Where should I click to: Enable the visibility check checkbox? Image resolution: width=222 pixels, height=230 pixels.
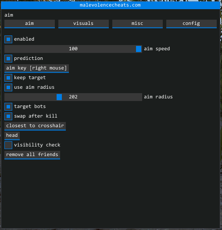click(x=8, y=145)
